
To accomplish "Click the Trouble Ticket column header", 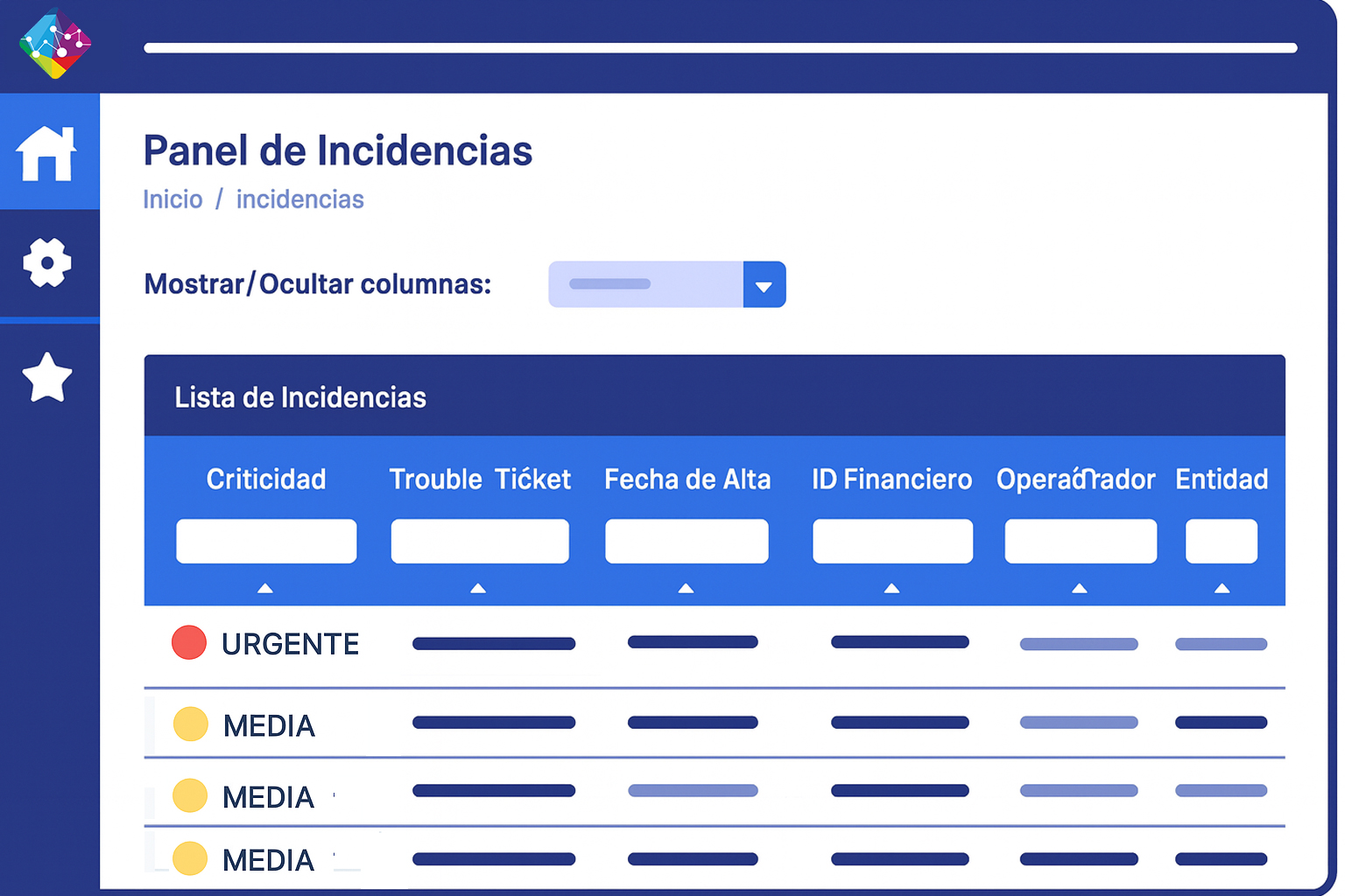I will [x=480, y=479].
